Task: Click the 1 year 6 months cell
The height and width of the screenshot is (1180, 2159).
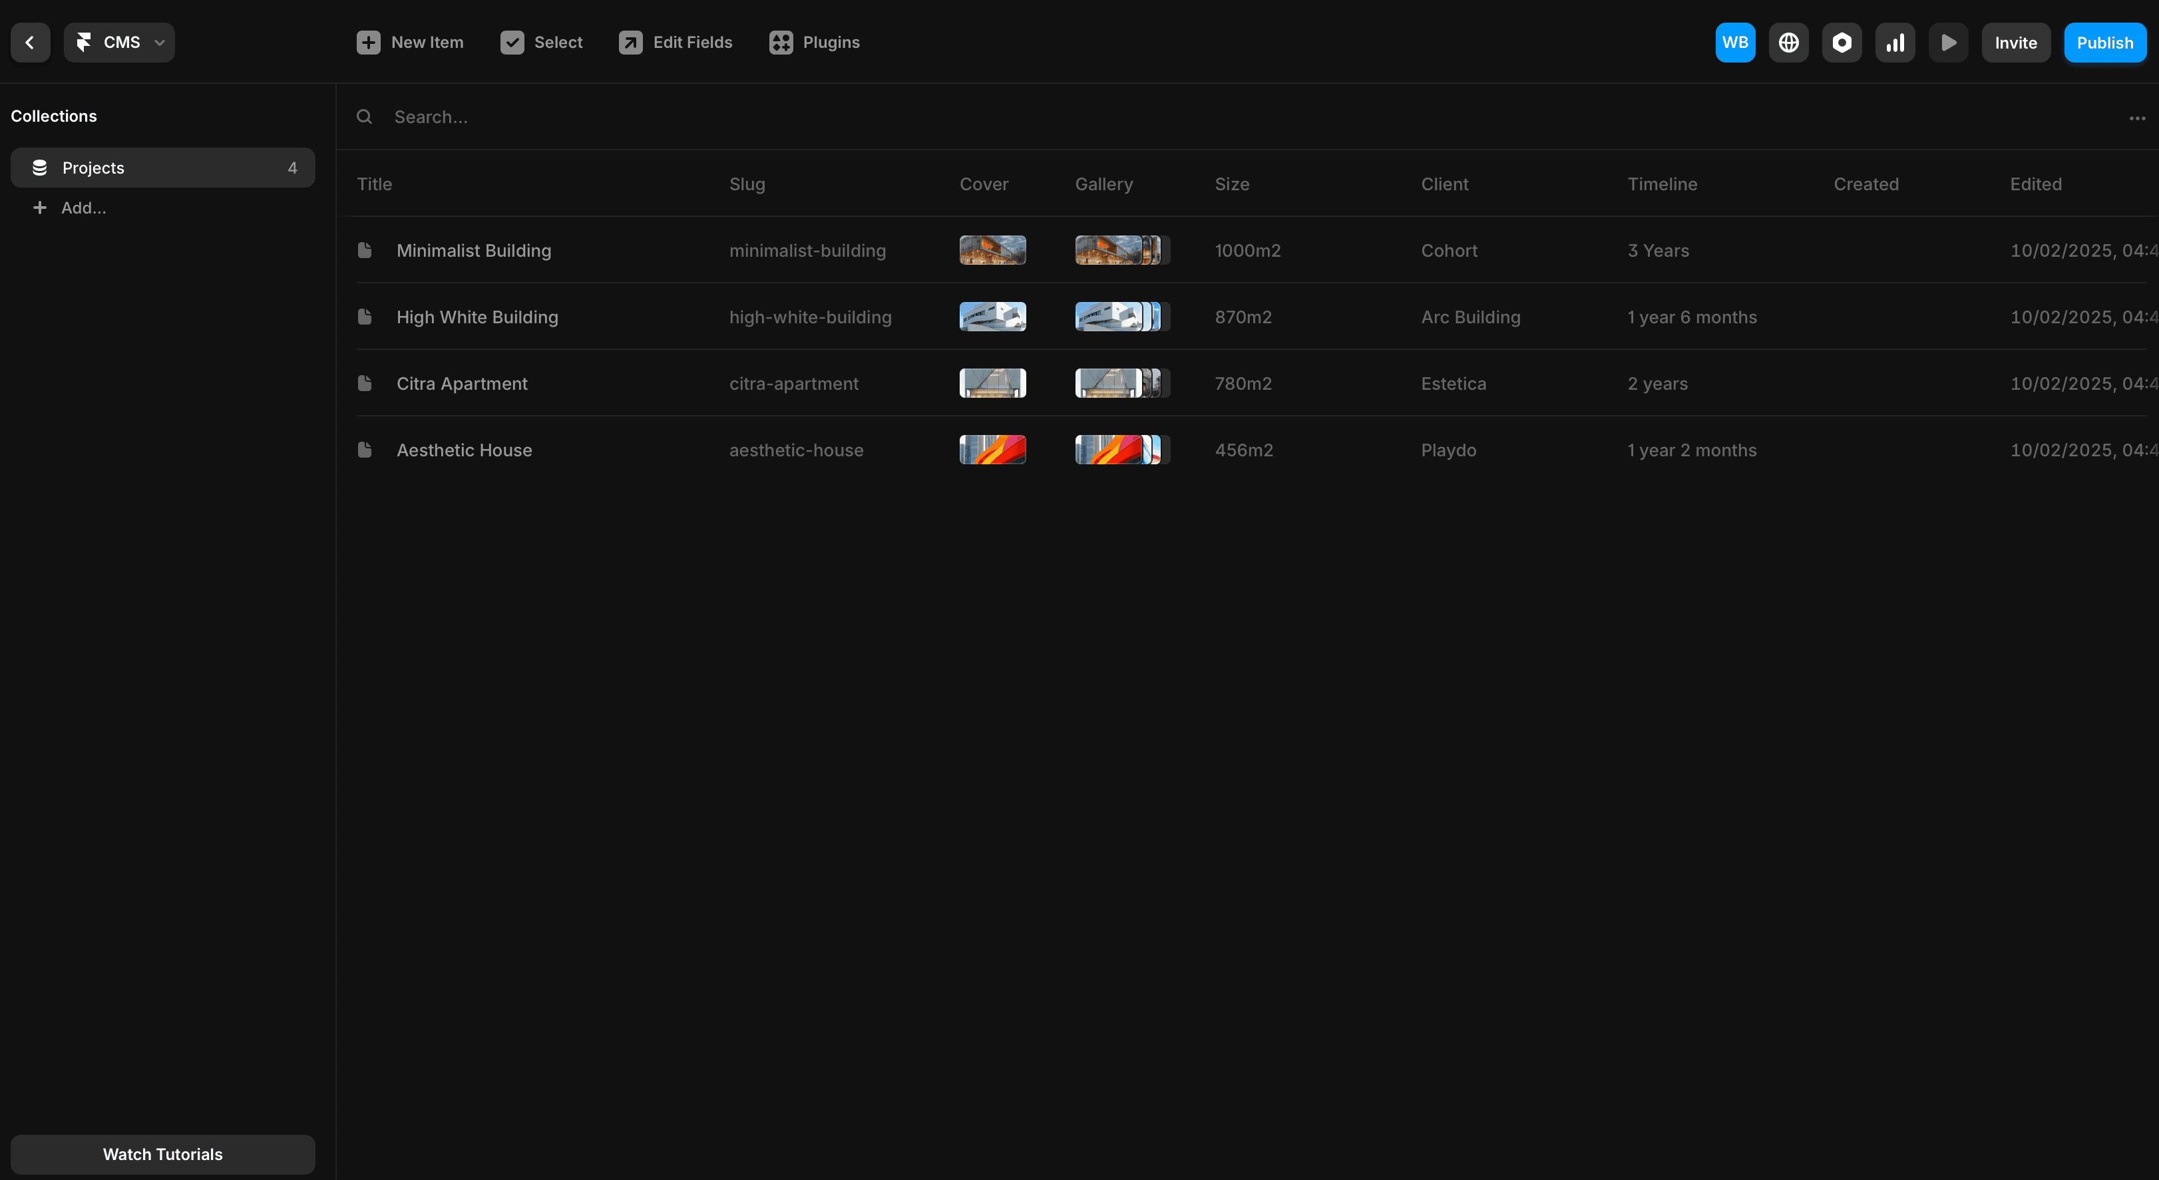Action: [1691, 317]
